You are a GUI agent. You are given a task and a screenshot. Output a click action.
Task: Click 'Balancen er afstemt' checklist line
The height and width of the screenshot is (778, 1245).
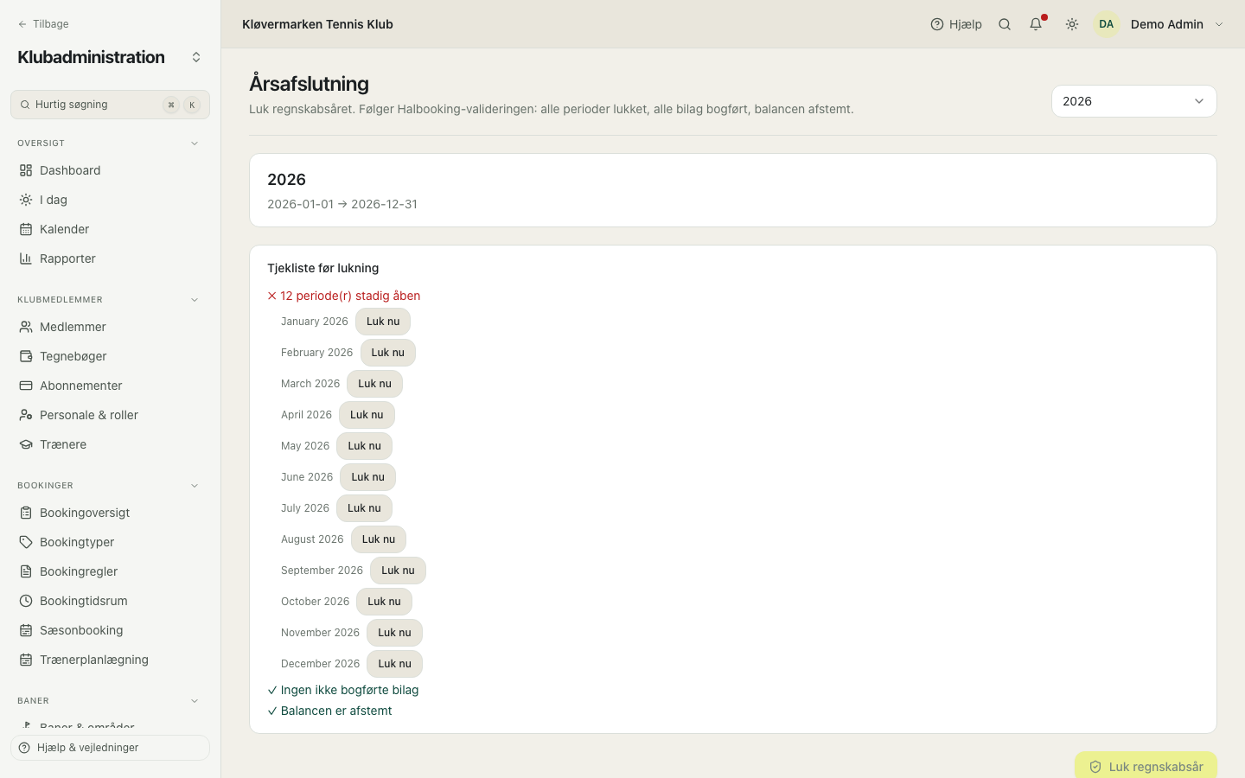329,711
